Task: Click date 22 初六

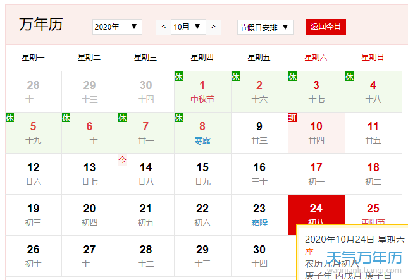Action: (x=202, y=215)
